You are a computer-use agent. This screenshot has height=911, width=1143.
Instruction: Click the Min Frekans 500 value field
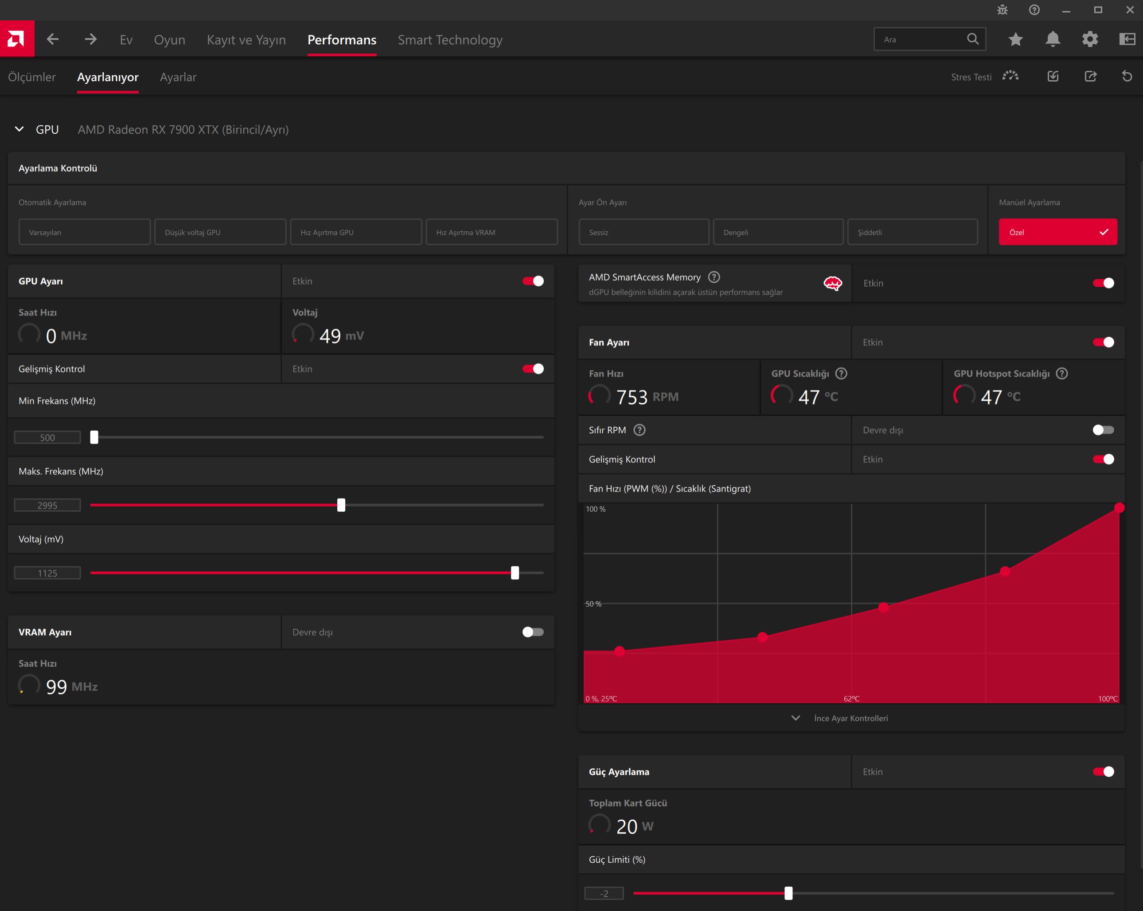47,437
